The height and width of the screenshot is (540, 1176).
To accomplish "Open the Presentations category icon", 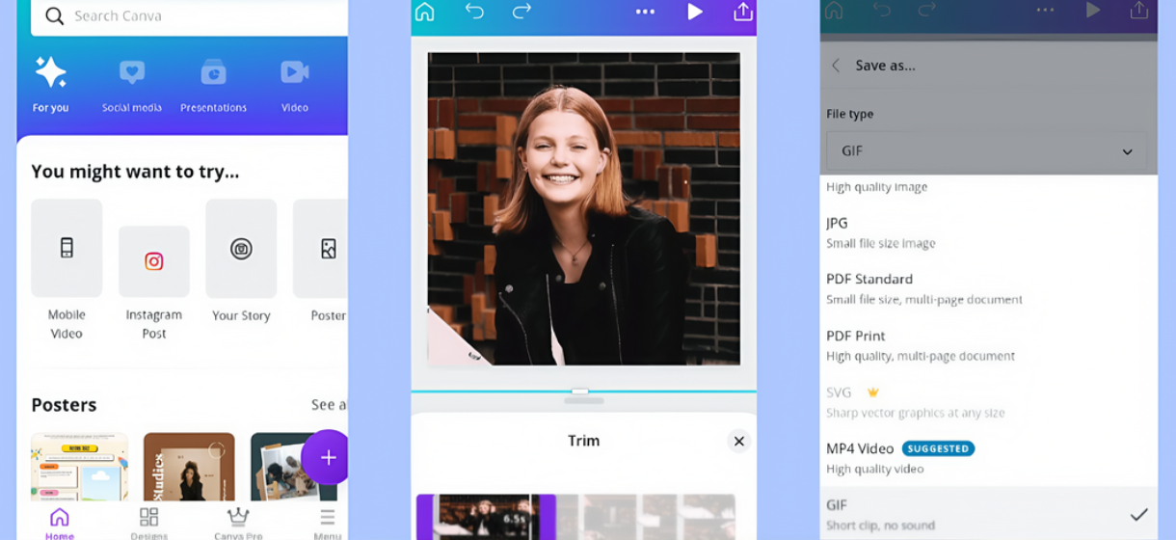I will [213, 72].
